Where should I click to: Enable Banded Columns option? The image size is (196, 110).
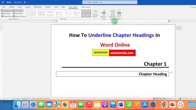19,16
